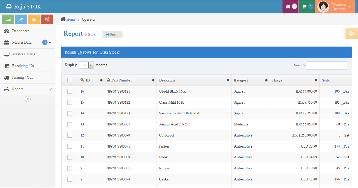Open Receiving / In menu item

(27, 66)
